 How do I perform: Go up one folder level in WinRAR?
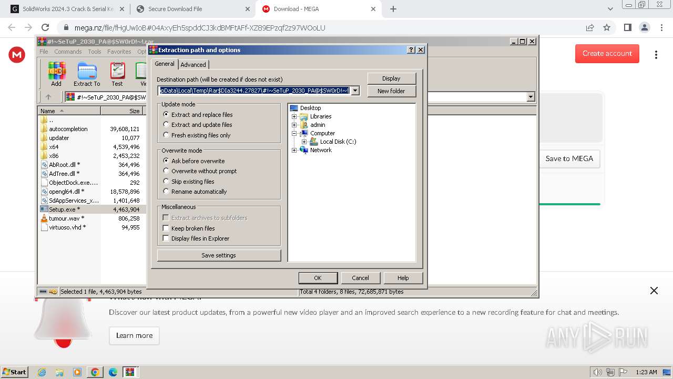click(x=48, y=97)
